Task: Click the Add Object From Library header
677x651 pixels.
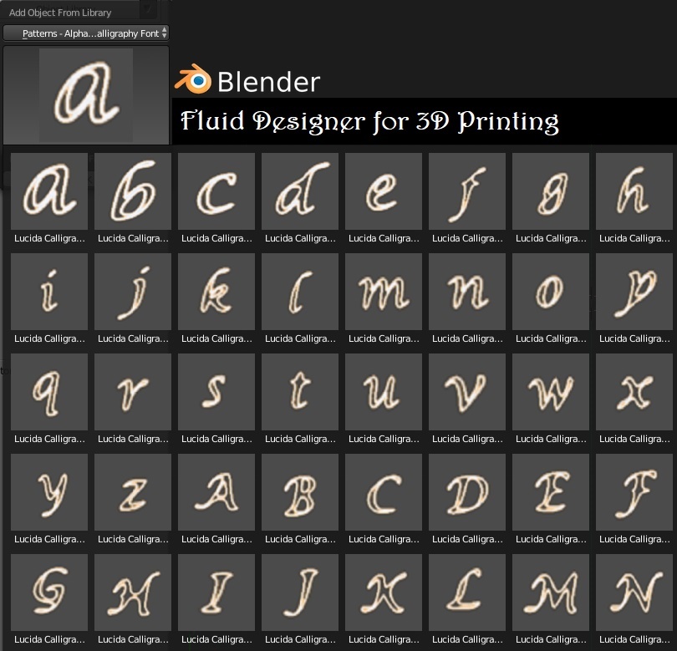Action: tap(60, 13)
